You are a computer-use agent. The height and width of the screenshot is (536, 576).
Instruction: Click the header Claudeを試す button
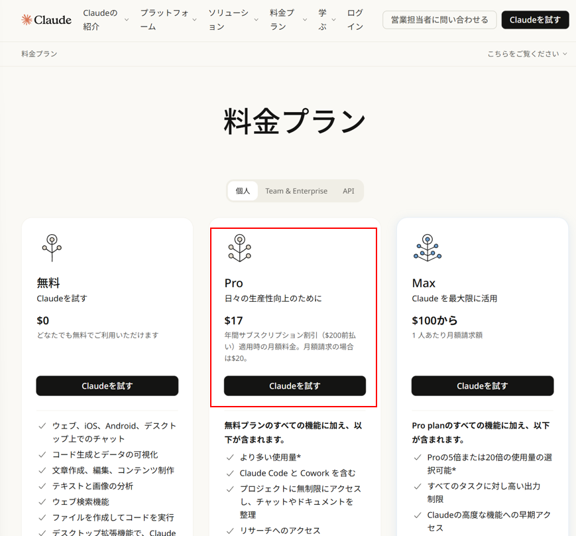[x=535, y=19]
